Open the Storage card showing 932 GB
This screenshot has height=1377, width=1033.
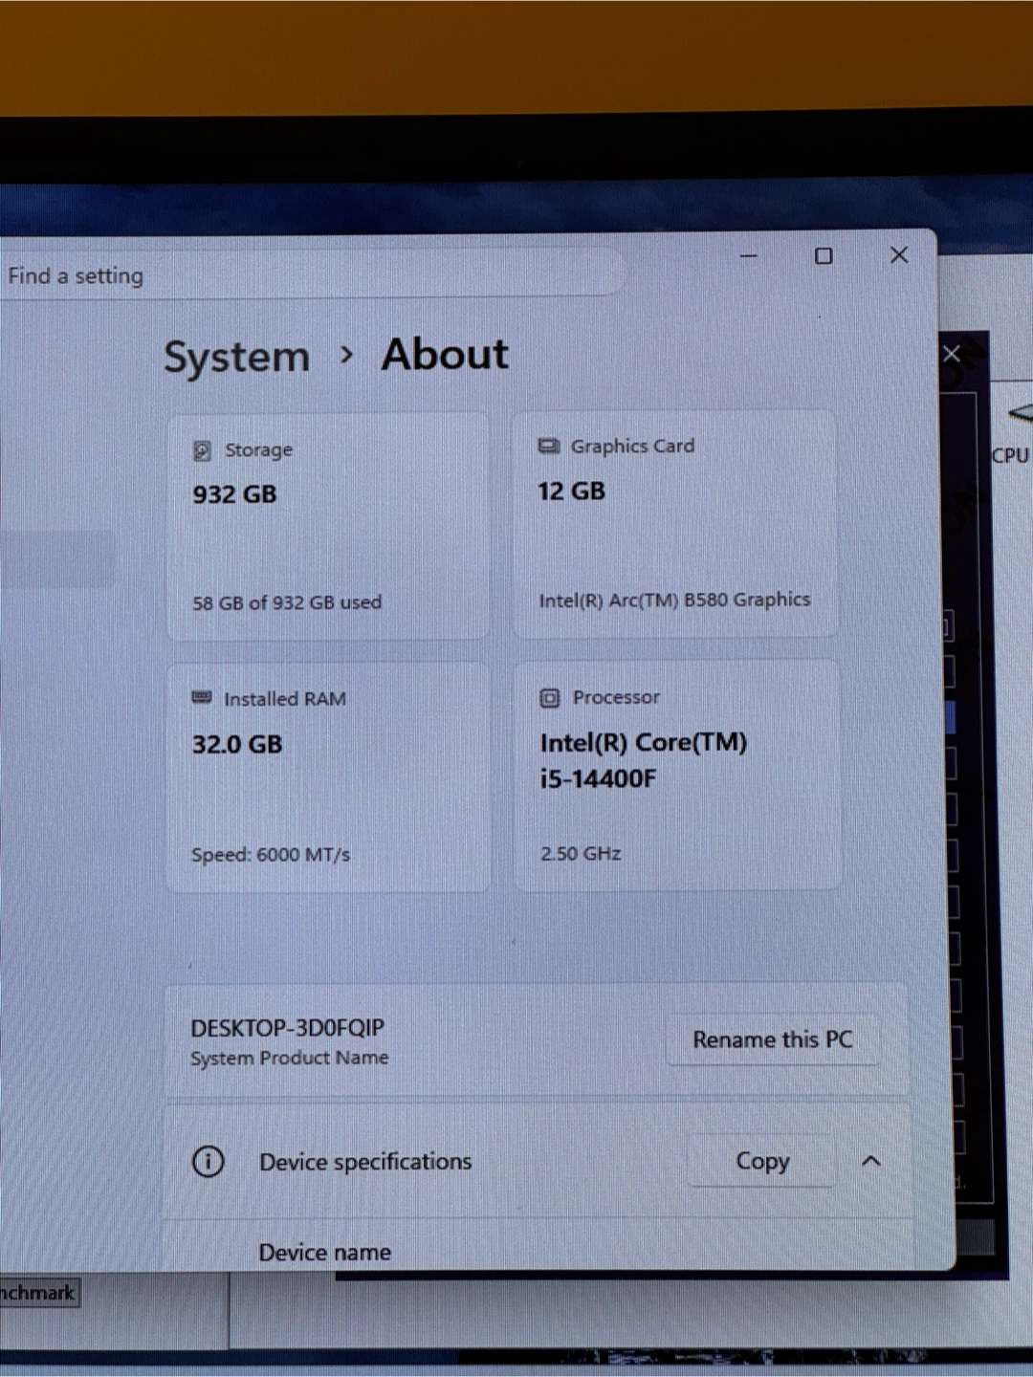tap(327, 526)
